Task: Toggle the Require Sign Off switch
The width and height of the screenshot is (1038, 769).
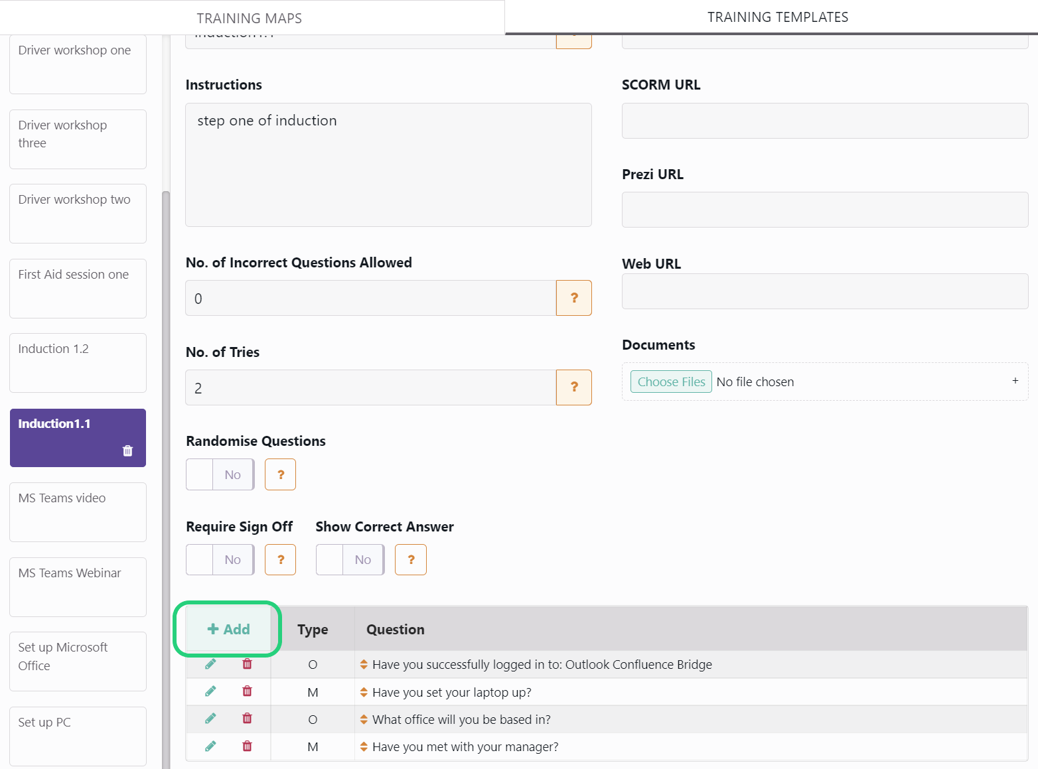Action: pos(220,560)
